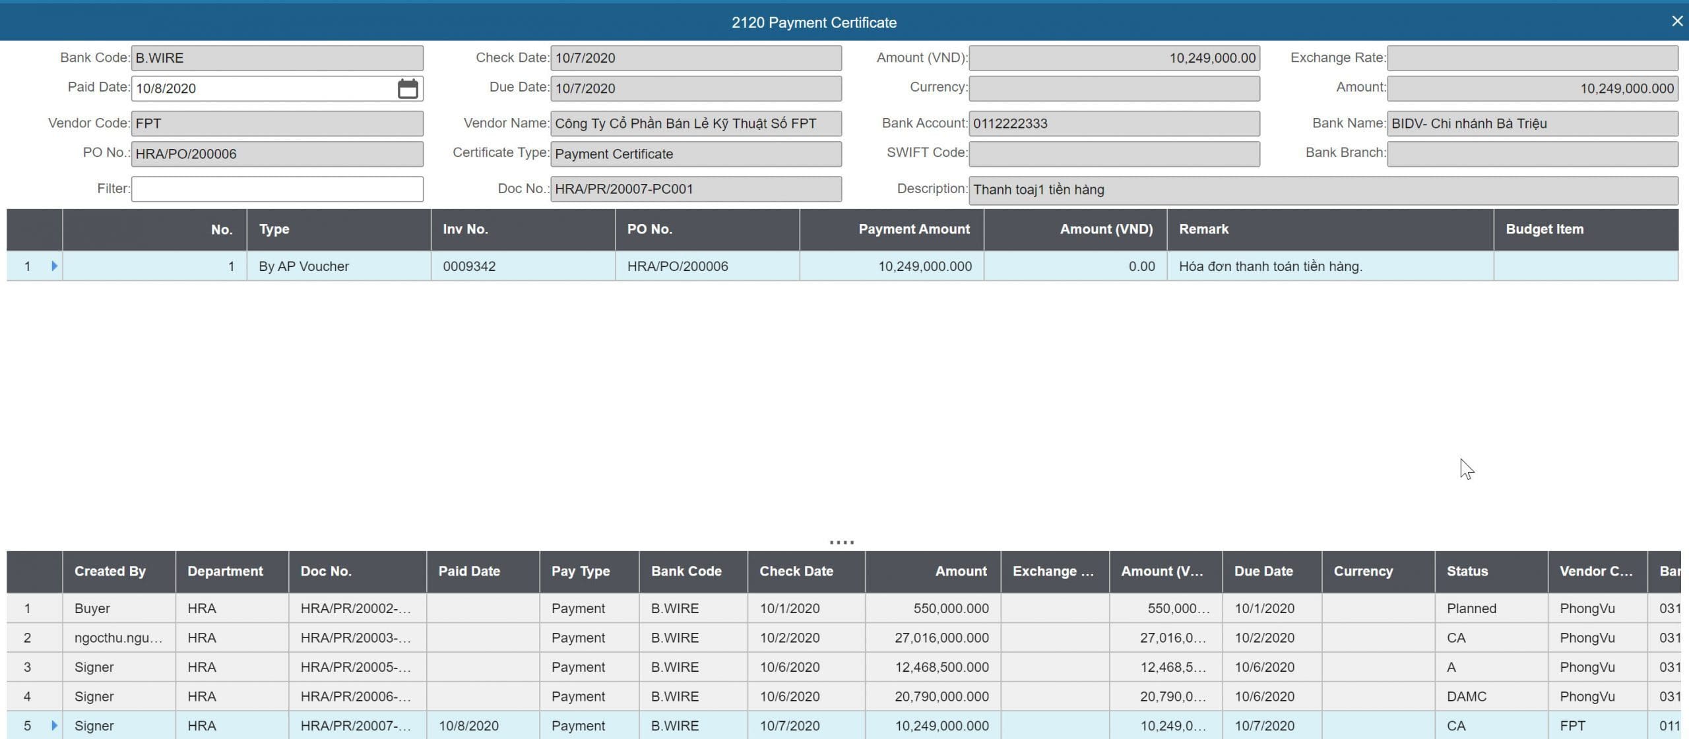
Task: Open the Paid Date calendar picker
Action: pyautogui.click(x=407, y=88)
